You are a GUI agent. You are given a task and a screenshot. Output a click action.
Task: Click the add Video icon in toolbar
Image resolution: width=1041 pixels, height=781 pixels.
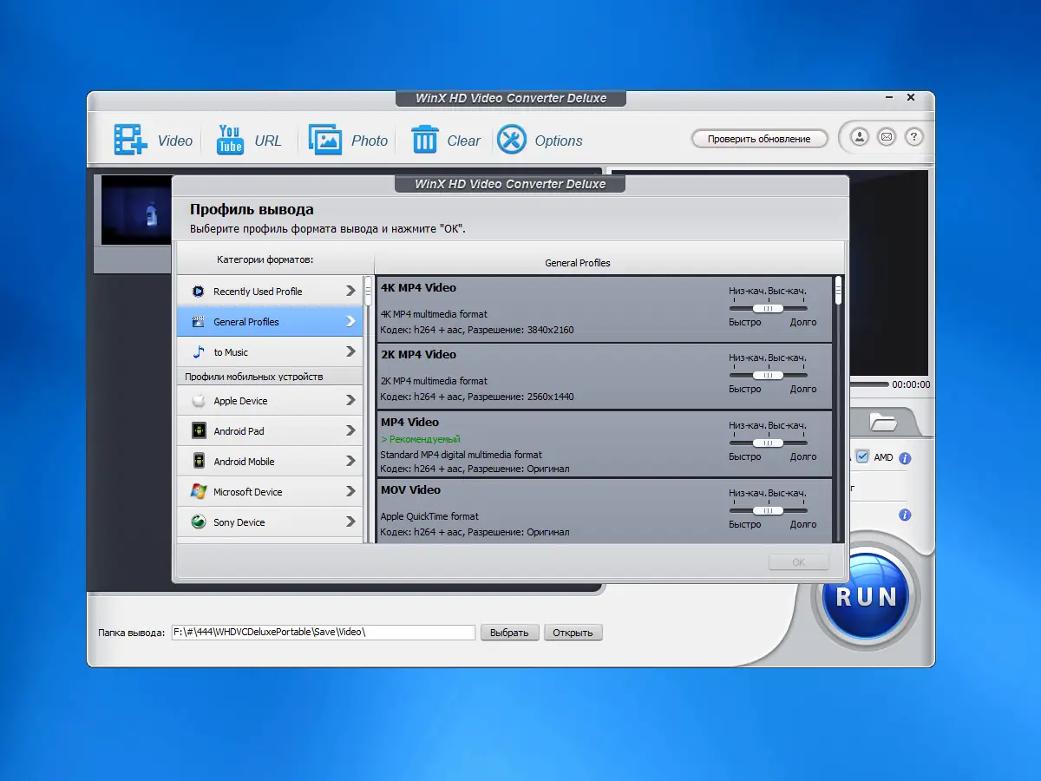tap(131, 140)
